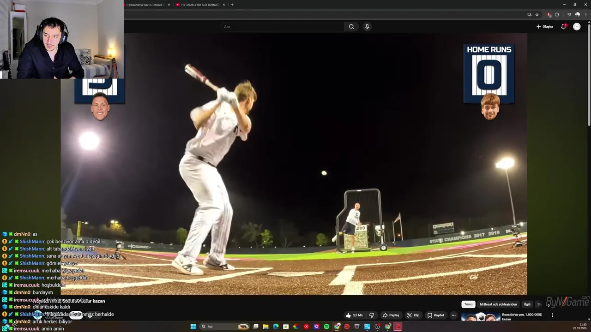The height and width of the screenshot is (332, 591).
Task: Select the Tümü filter chip
Action: [468, 304]
